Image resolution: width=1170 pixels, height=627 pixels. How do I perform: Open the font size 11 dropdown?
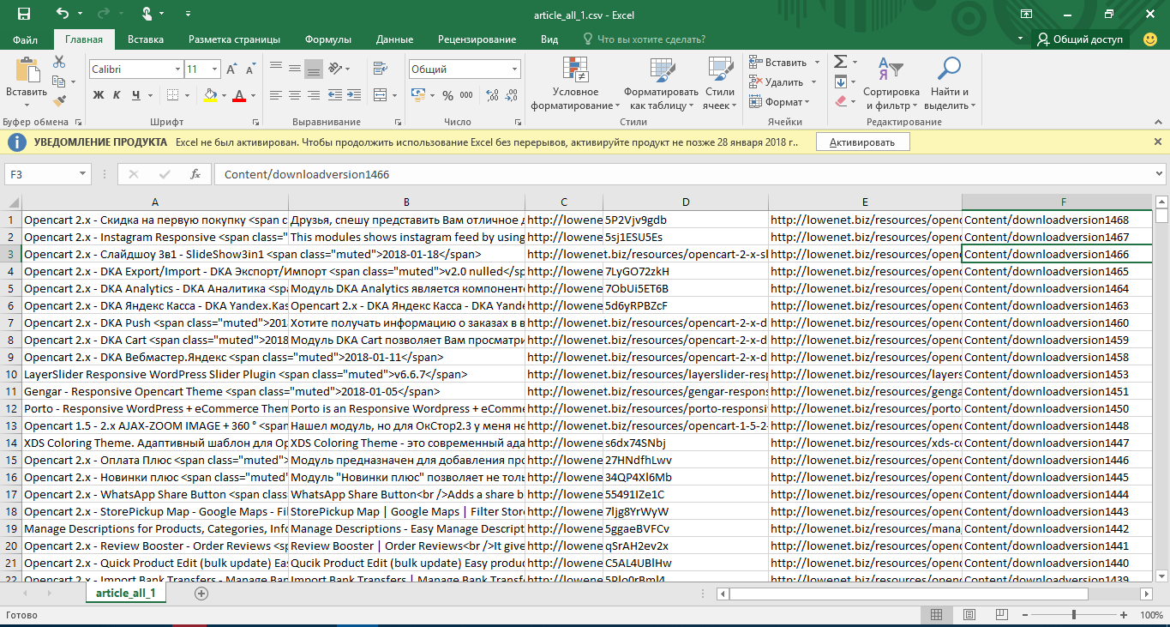pos(215,69)
